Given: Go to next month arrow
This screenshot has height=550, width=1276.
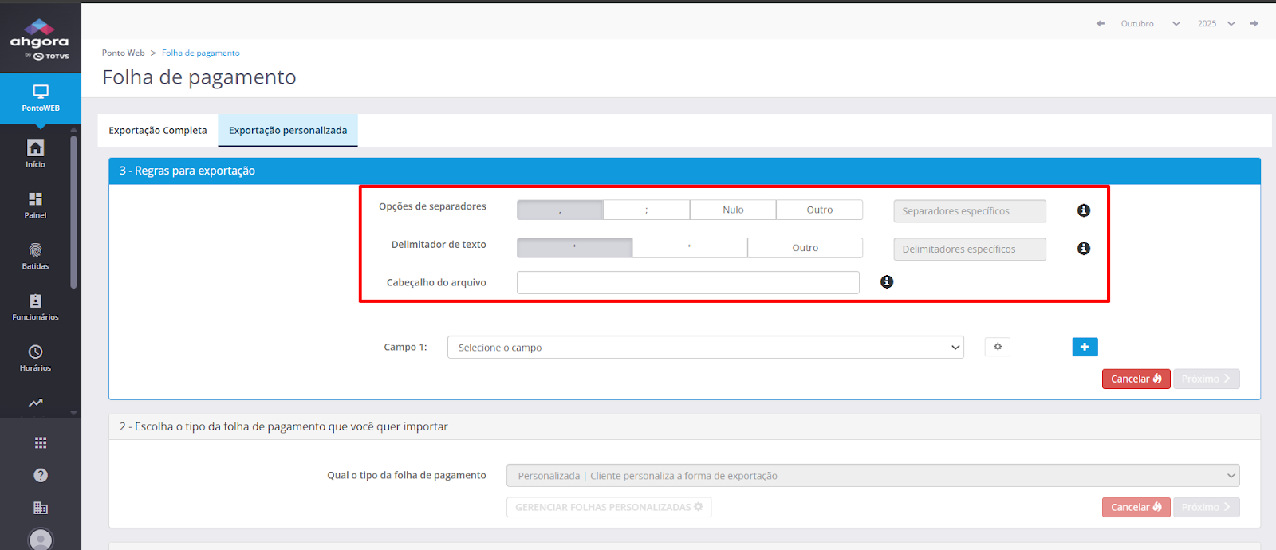Looking at the screenshot, I should coord(1254,24).
